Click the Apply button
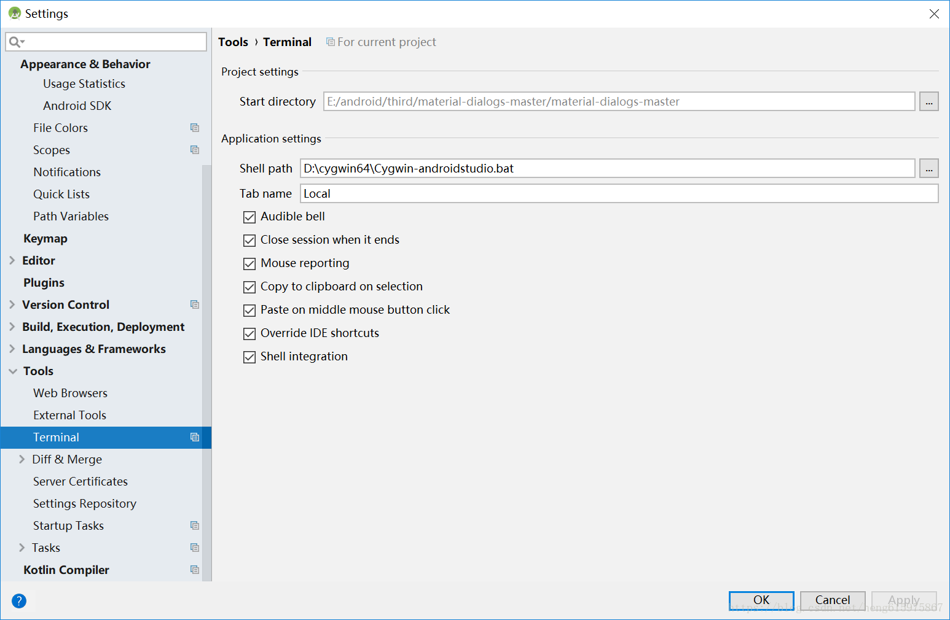The width and height of the screenshot is (950, 620). click(904, 600)
